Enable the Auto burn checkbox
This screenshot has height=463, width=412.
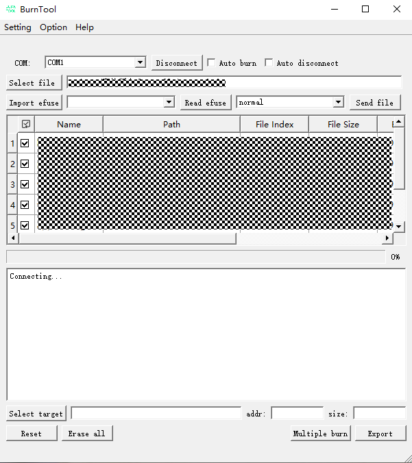pos(212,63)
